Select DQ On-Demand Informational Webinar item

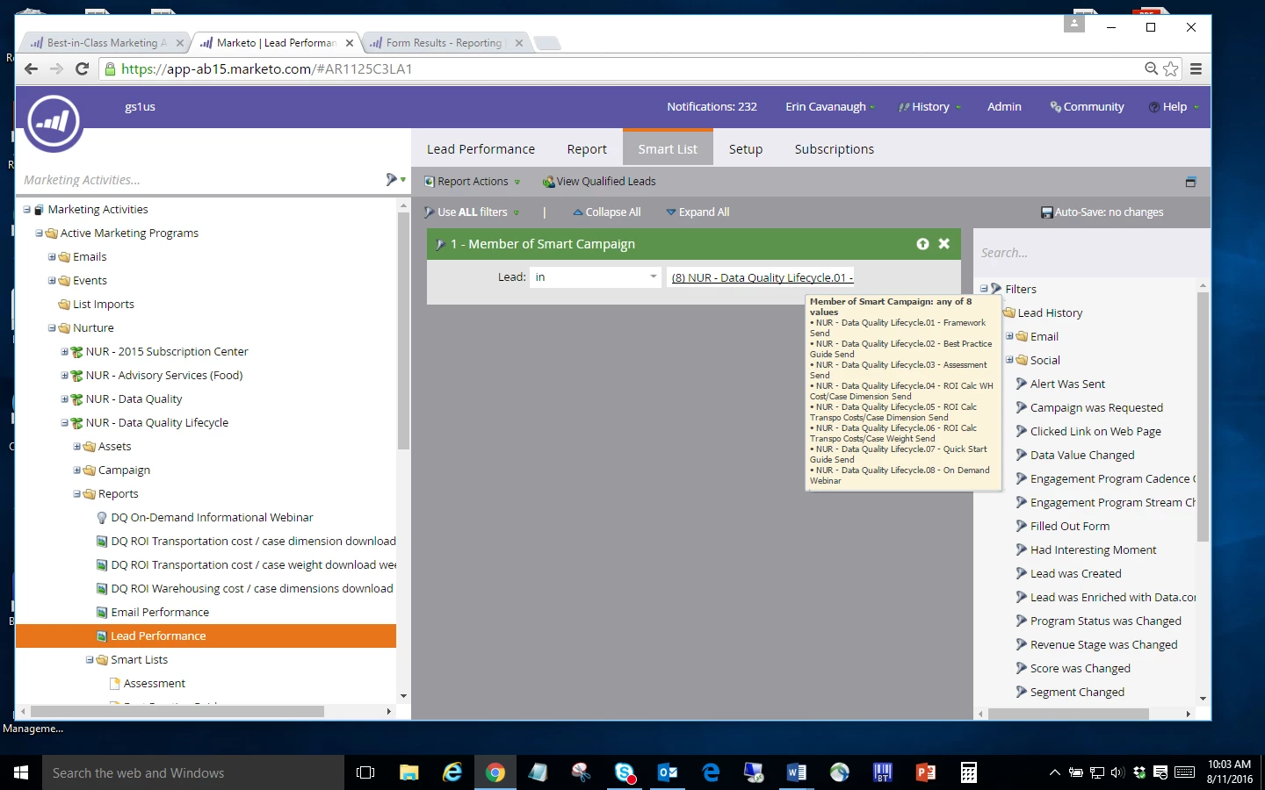212,518
